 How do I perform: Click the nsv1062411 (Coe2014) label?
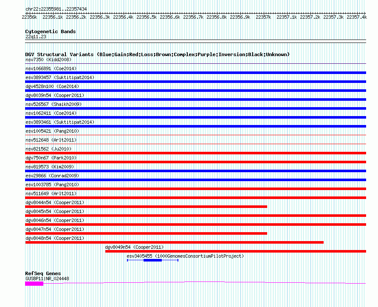point(51,113)
